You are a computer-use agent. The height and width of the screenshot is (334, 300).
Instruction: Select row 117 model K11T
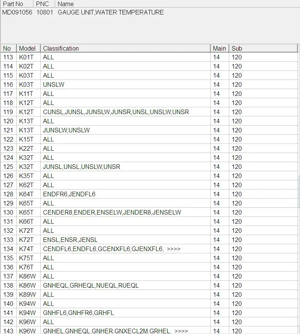(26, 94)
